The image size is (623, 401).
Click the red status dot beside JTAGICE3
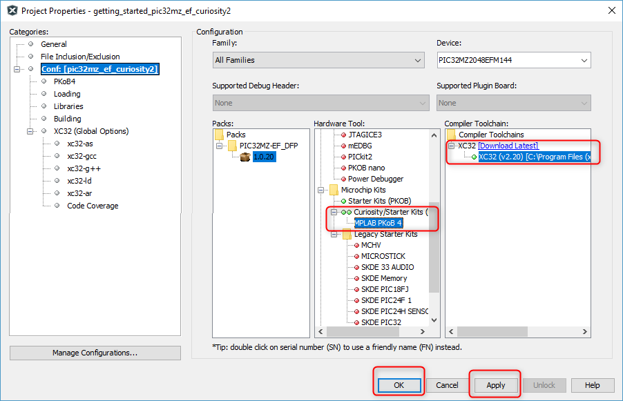coord(342,135)
